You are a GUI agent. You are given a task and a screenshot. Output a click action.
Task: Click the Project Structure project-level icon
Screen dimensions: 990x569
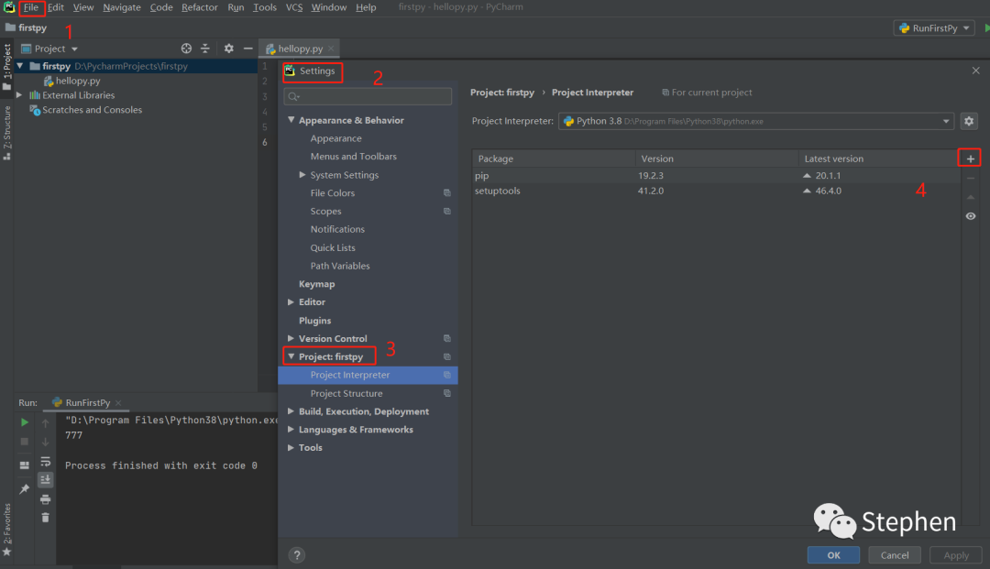(x=447, y=393)
